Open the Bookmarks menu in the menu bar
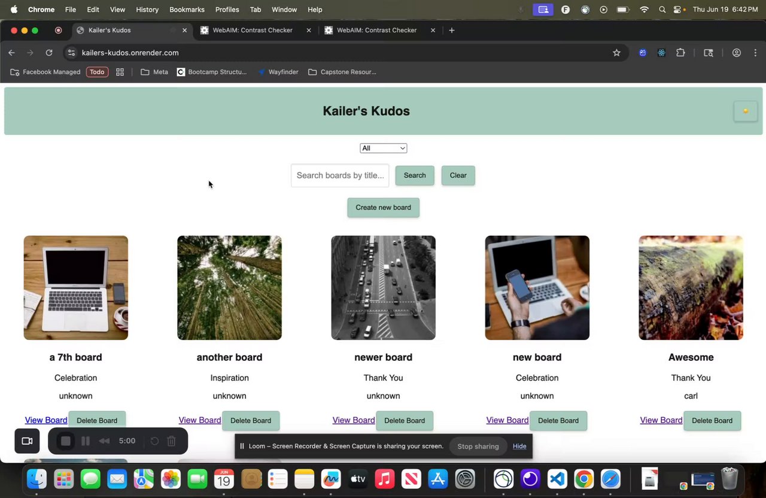This screenshot has width=766, height=498. point(187,10)
